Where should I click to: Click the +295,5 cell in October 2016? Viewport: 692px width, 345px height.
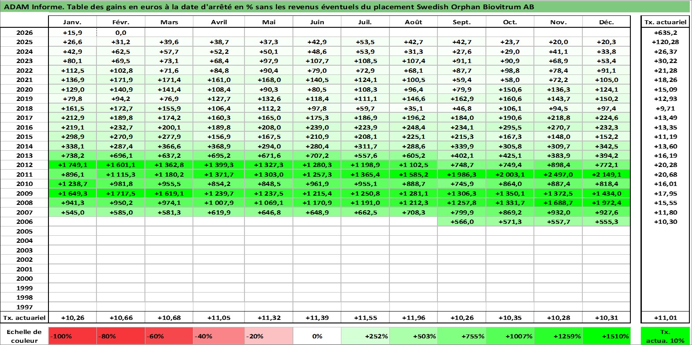[510, 127]
